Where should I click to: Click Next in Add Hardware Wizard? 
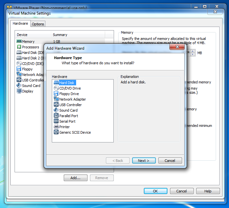pyautogui.click(x=144, y=161)
